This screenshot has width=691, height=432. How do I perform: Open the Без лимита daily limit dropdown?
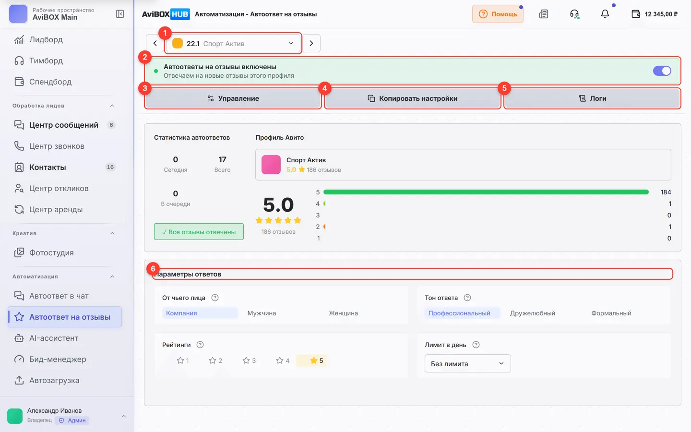point(468,363)
